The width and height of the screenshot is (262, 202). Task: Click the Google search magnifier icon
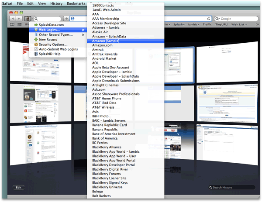[217, 18]
